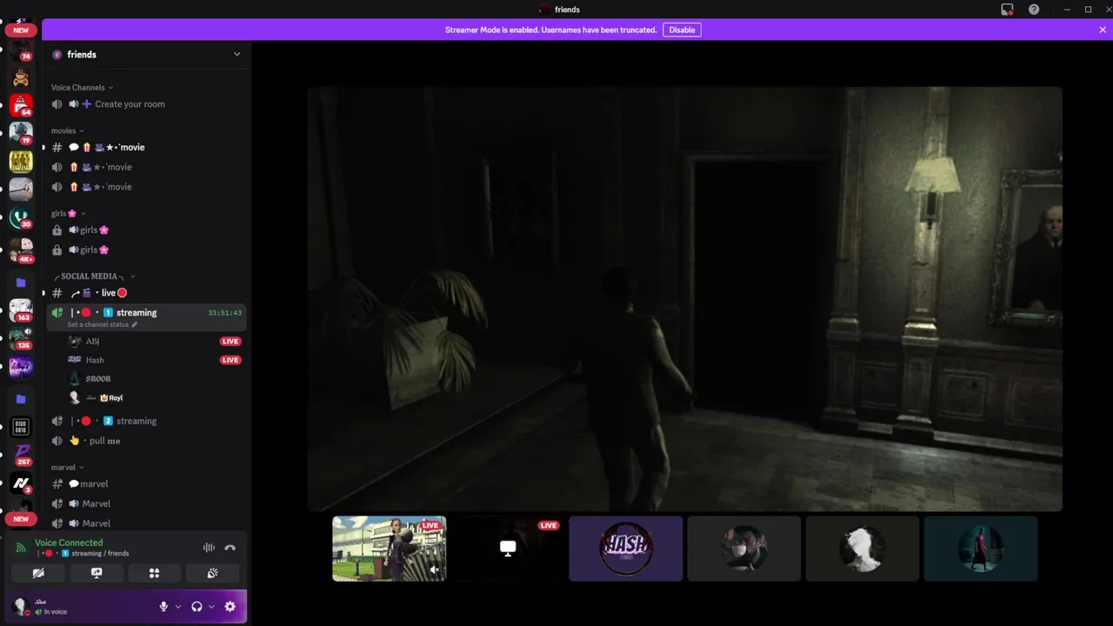Open the marvel text channel
This screenshot has height=626, width=1113.
tap(147, 483)
